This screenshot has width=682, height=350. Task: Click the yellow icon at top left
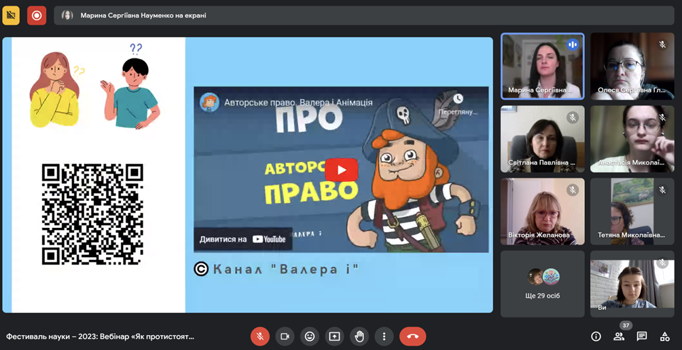coord(11,15)
